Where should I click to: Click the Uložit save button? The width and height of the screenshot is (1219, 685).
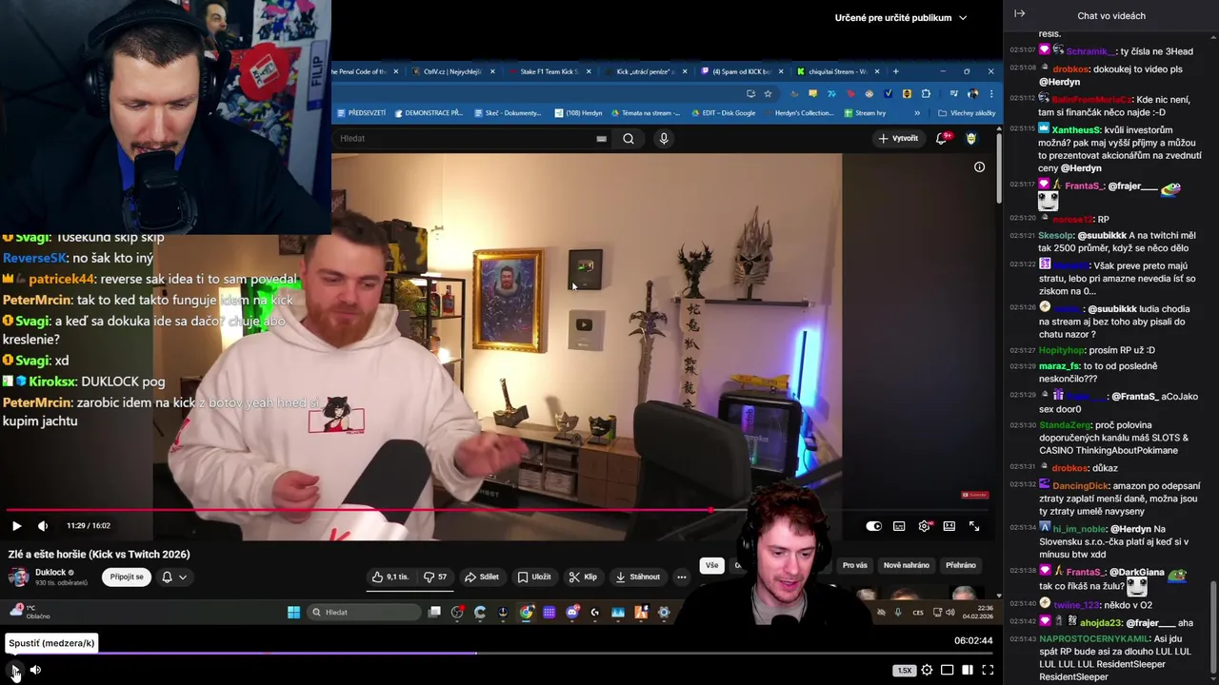[x=534, y=577]
